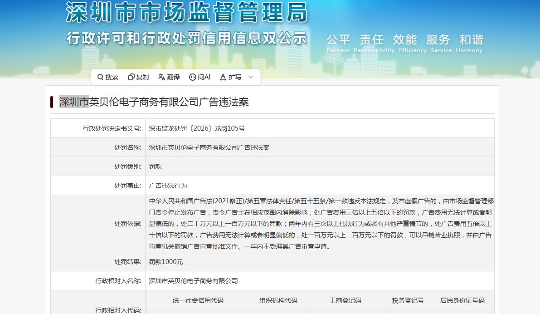Click the 处罚事由 label
This screenshot has height=314, width=540.
[128, 186]
